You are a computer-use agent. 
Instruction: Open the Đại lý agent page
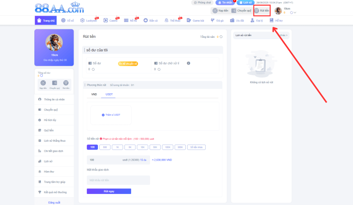pos(257,20)
